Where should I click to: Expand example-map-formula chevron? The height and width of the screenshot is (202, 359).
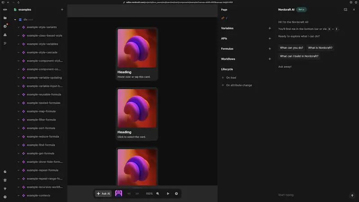(18, 111)
